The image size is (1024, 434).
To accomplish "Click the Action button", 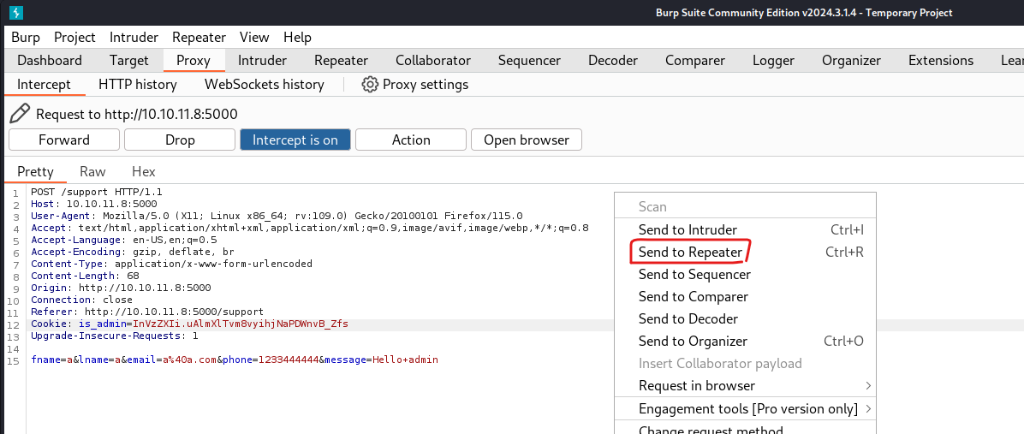I will tap(411, 140).
